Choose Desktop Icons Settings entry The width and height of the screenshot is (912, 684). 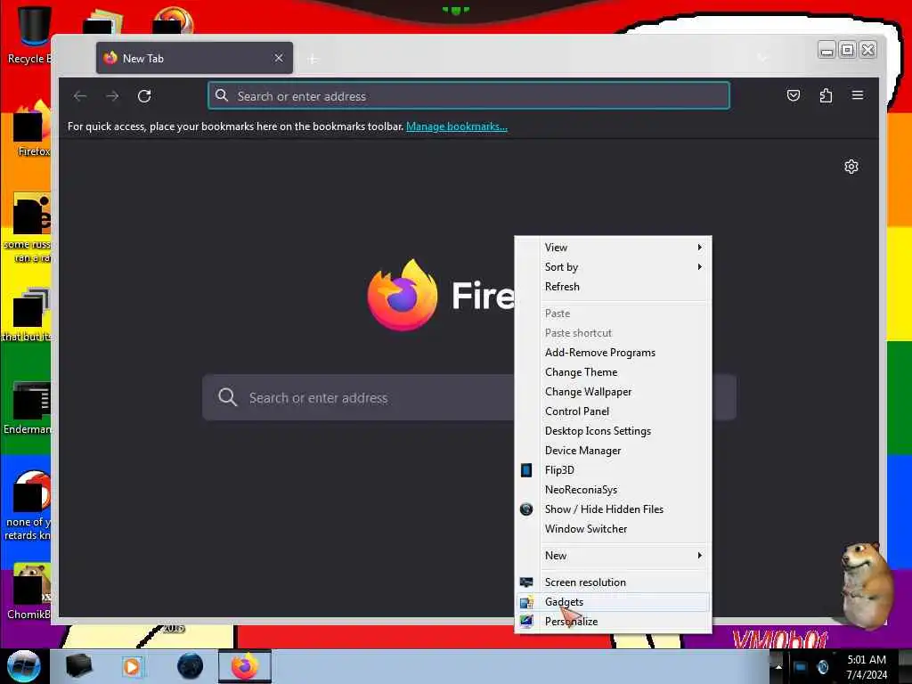[613, 431]
